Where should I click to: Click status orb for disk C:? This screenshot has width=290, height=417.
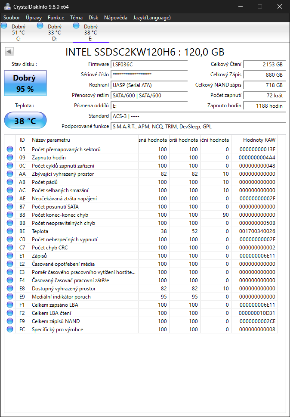(x=4, y=26)
